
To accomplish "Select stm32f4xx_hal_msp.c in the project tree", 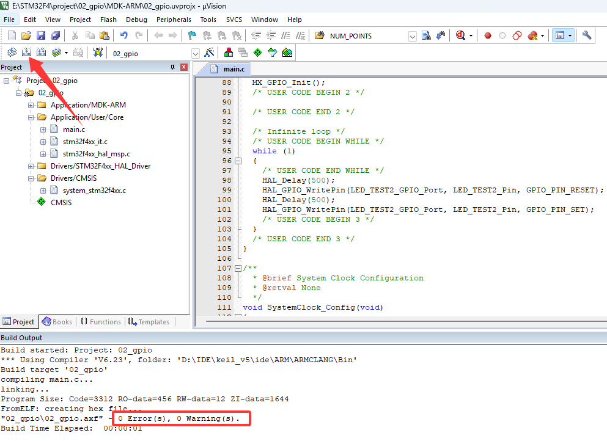I will tap(97, 154).
